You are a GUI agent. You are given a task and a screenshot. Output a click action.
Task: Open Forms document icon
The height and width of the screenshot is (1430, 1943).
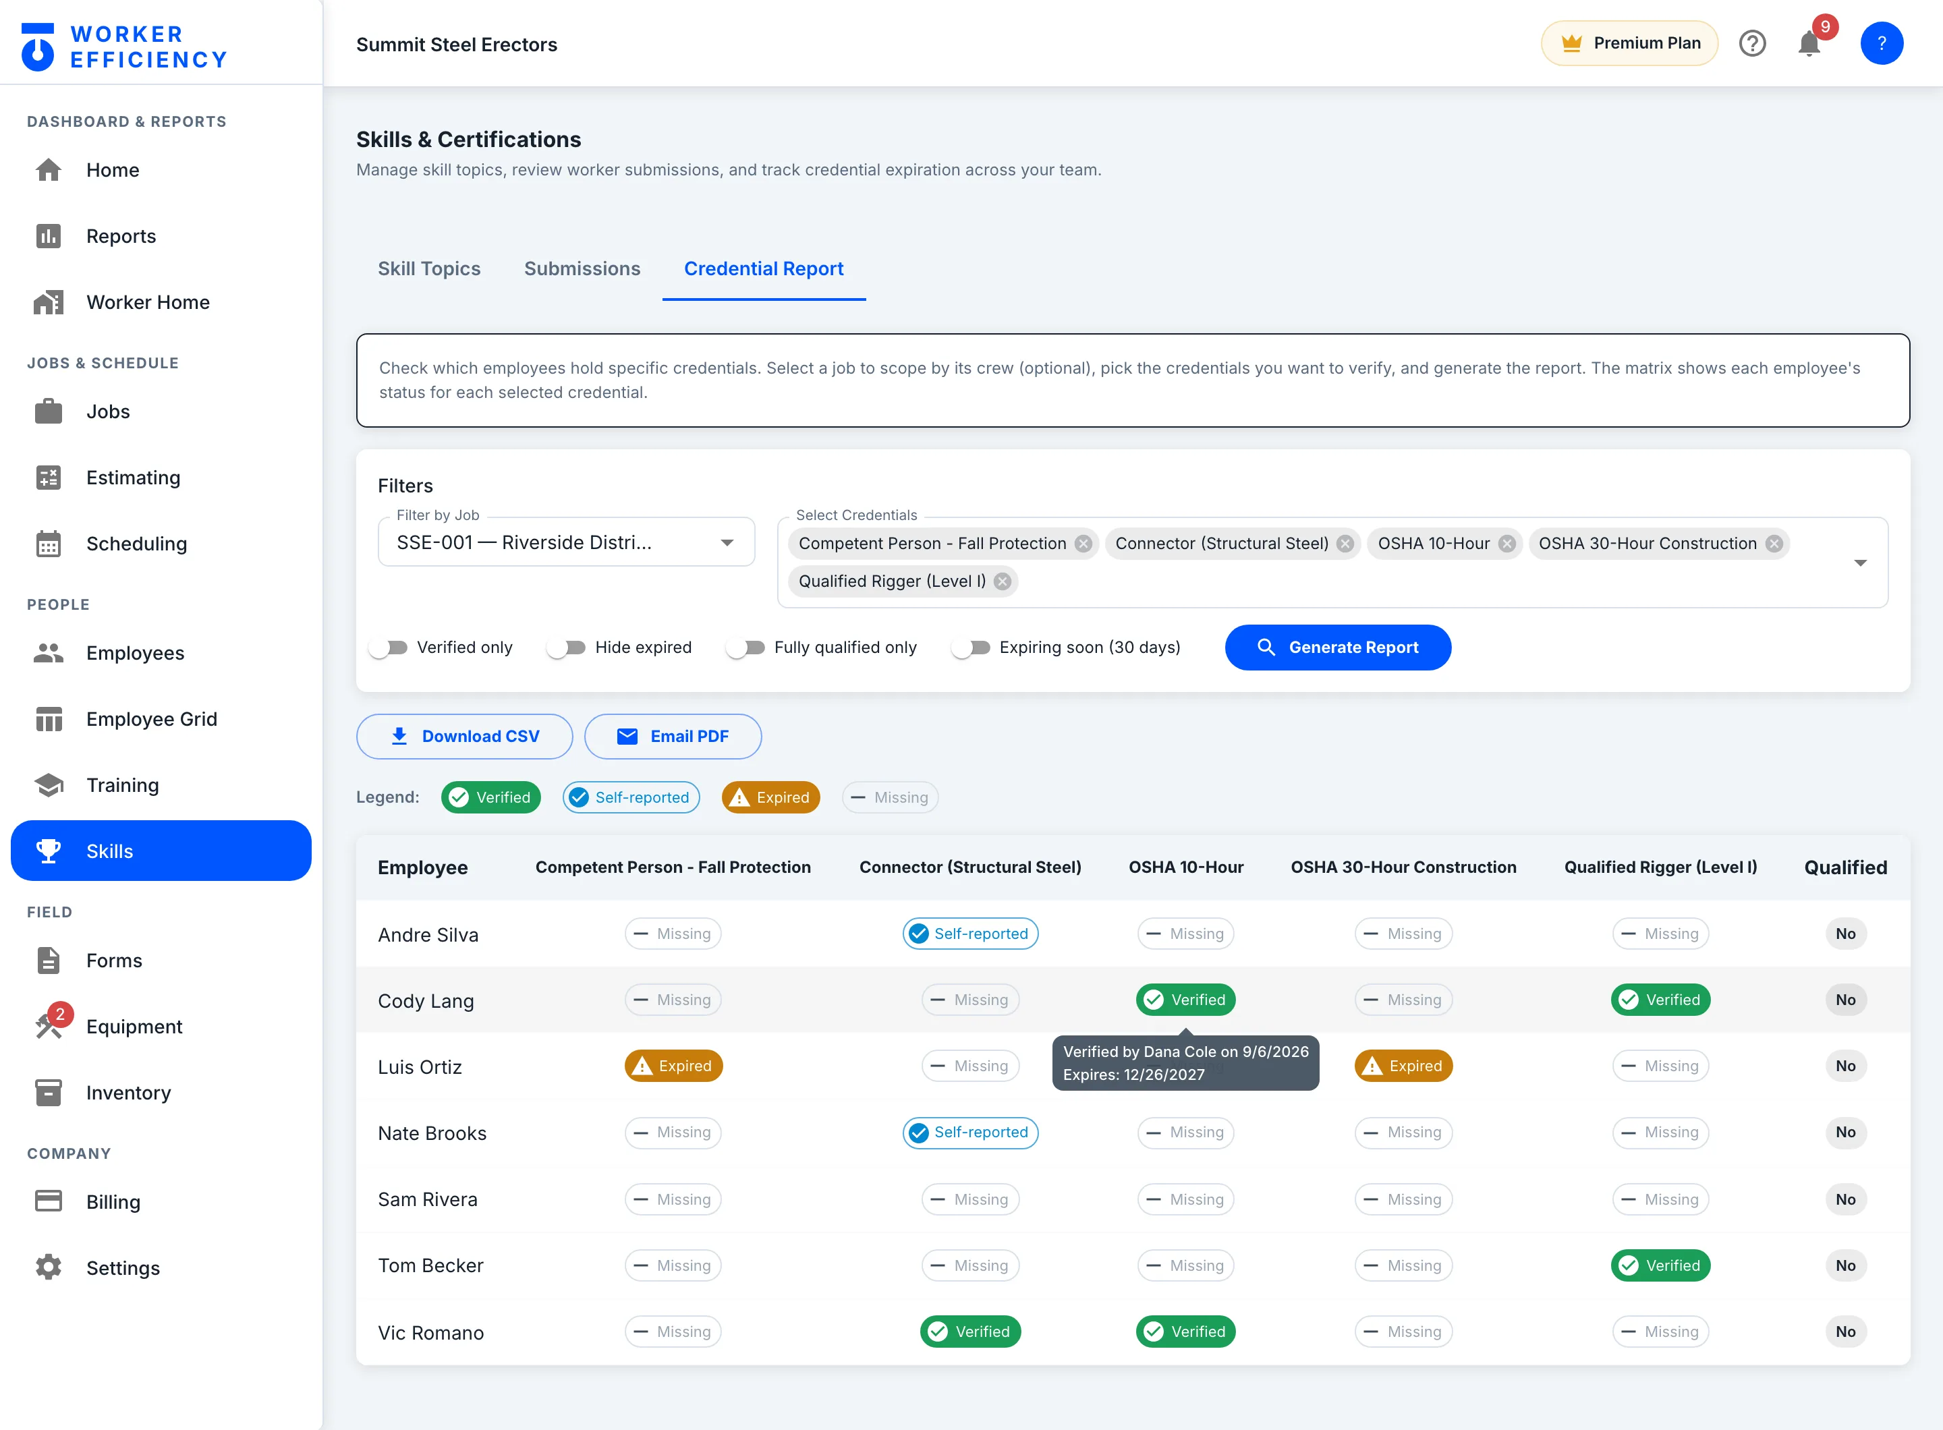49,960
